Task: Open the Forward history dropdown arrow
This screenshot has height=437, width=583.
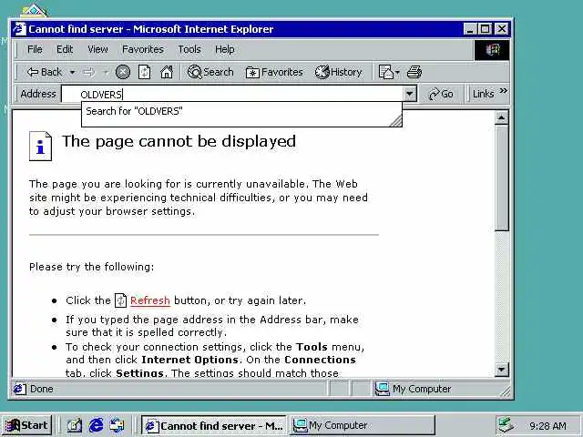Action: click(106, 72)
